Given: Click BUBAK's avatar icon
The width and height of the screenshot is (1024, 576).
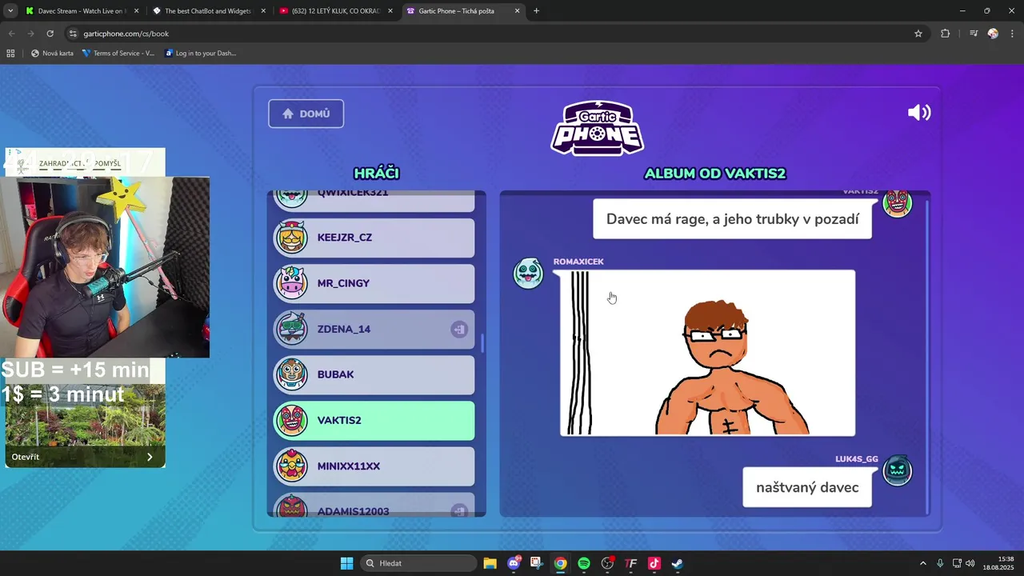Looking at the screenshot, I should point(292,374).
